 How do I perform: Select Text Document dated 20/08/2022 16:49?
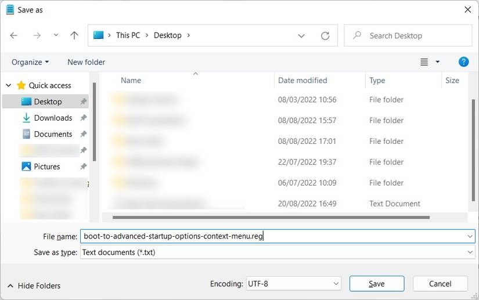(284, 203)
